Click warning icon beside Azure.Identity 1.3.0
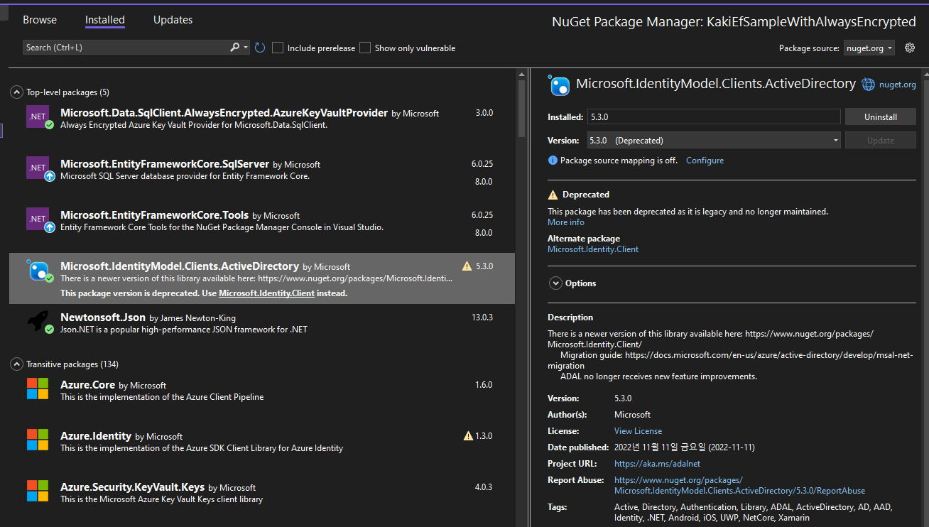This screenshot has width=929, height=527. (468, 435)
